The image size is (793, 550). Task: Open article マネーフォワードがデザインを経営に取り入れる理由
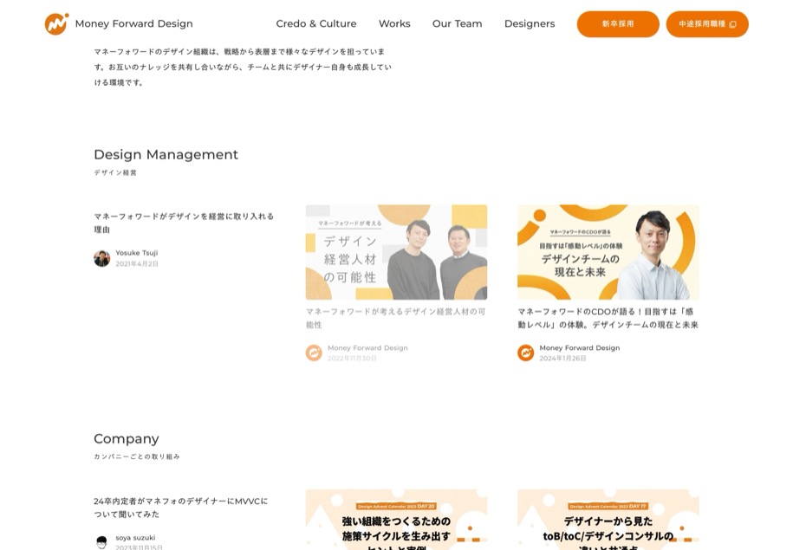(x=184, y=223)
